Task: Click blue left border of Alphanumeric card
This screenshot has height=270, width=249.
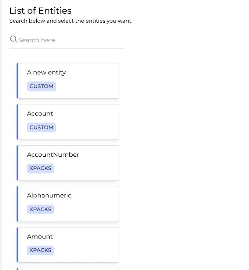Action: pyautogui.click(x=17, y=204)
